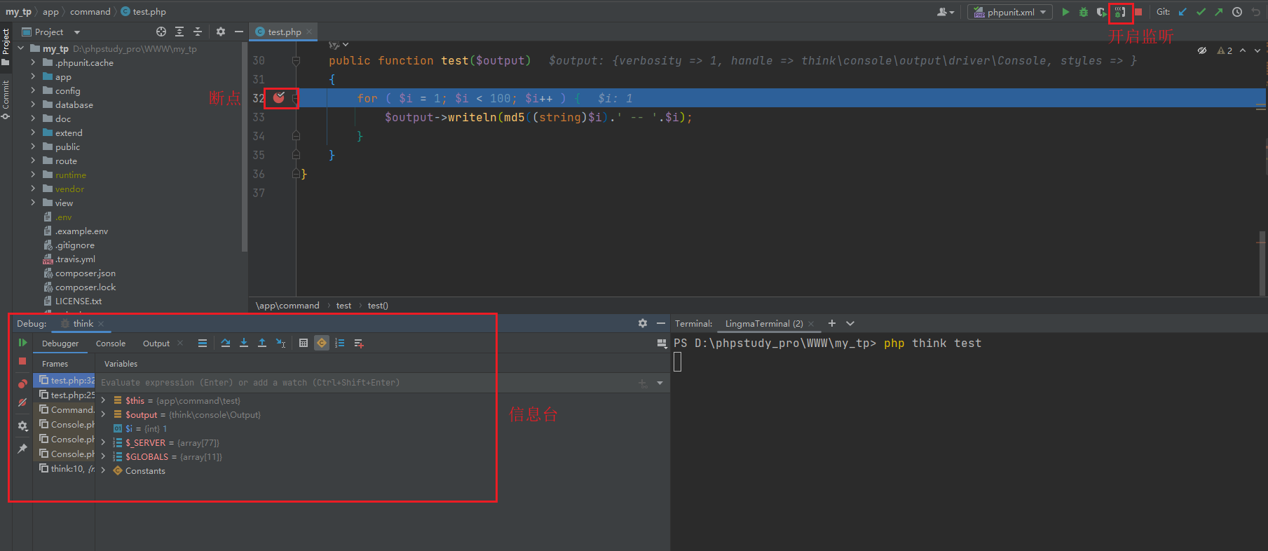Click the Step Out debugger icon

pos(262,343)
